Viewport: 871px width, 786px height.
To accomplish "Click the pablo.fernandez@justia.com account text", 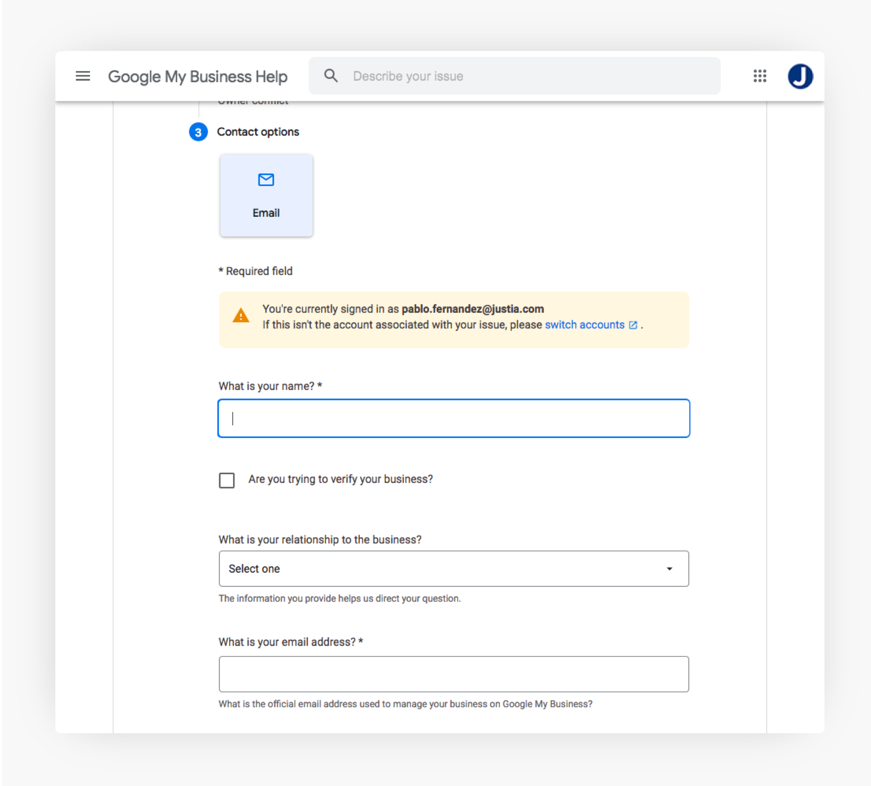I will click(x=472, y=309).
